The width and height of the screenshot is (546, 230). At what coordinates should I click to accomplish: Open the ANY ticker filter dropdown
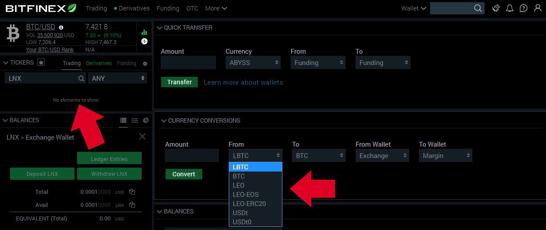[118, 79]
